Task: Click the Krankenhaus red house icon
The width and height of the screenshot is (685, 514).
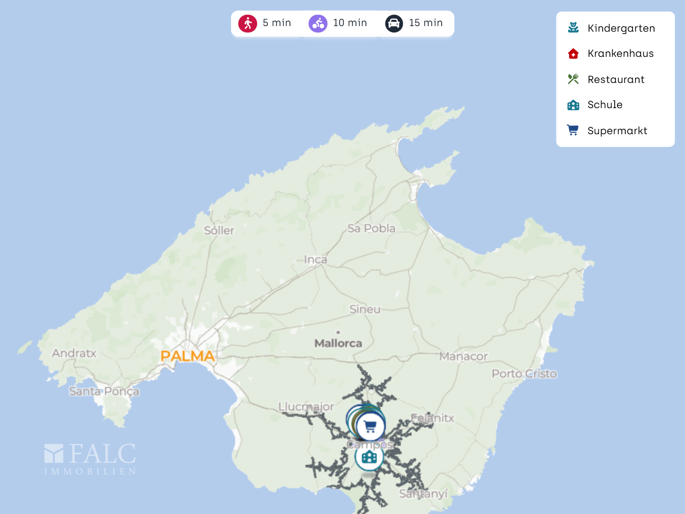Action: pos(574,53)
